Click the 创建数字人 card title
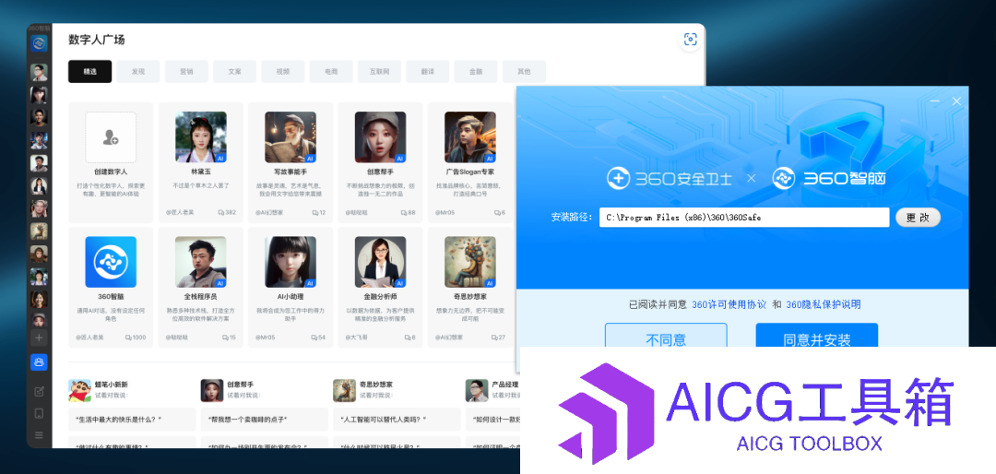The width and height of the screenshot is (996, 474). pyautogui.click(x=112, y=172)
